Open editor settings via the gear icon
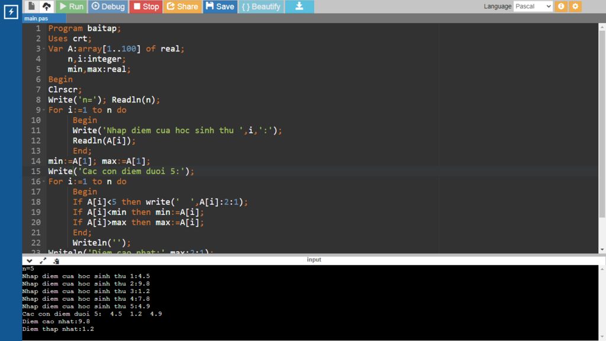This screenshot has width=606, height=341. click(575, 6)
